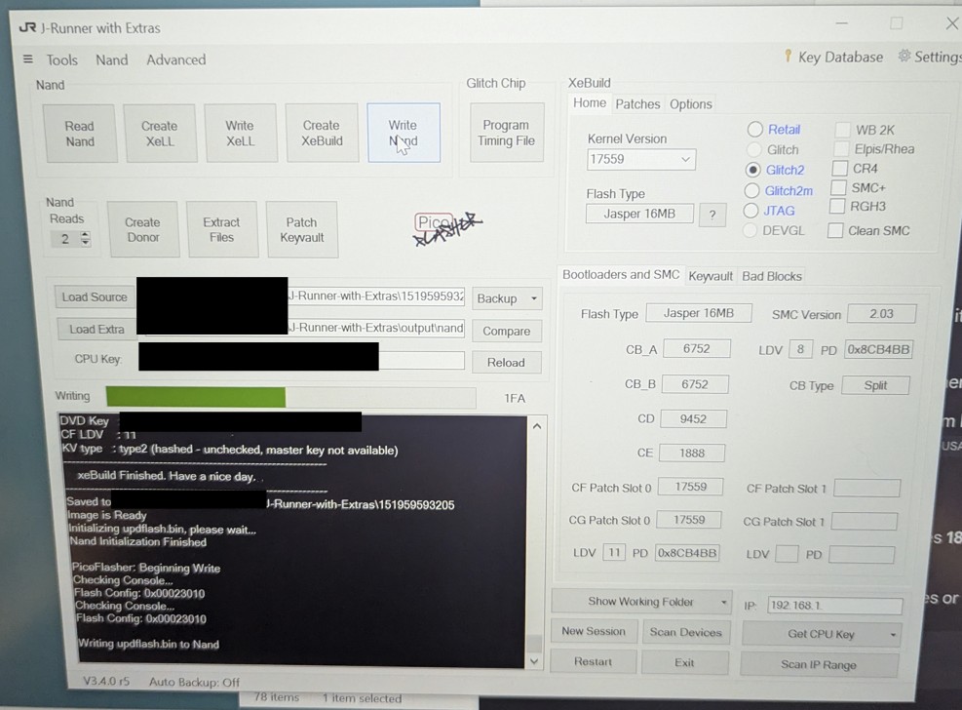
Task: Open the Nand menu
Action: coord(112,60)
